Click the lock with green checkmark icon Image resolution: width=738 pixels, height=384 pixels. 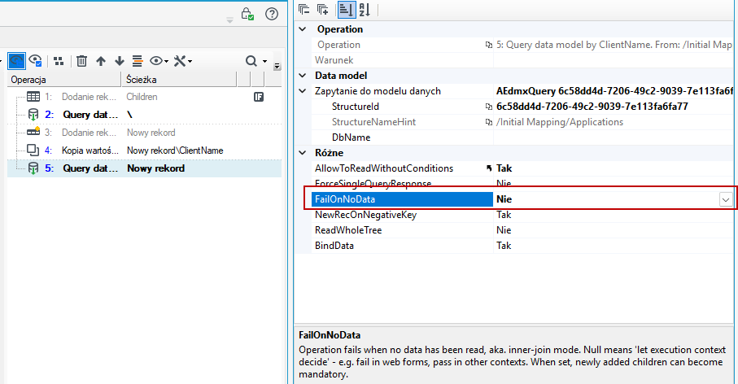pyautogui.click(x=247, y=14)
